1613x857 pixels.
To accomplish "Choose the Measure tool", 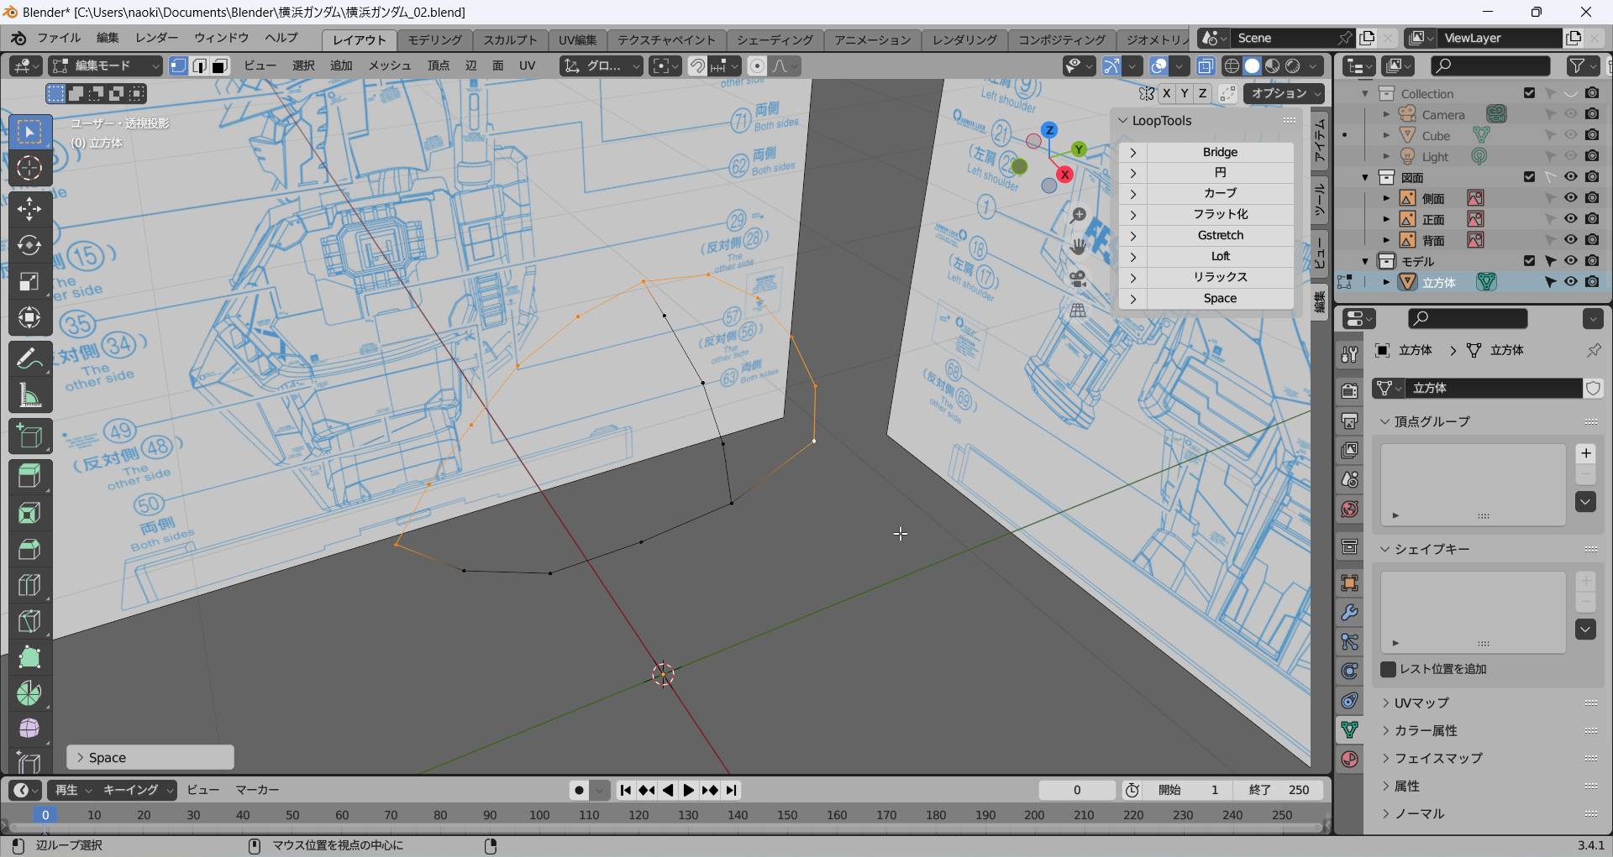I will coord(29,395).
